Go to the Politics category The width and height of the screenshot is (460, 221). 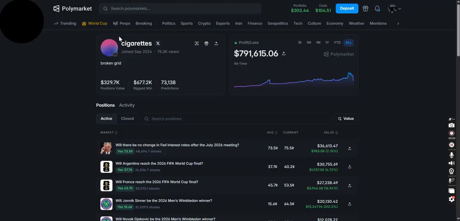tap(169, 23)
